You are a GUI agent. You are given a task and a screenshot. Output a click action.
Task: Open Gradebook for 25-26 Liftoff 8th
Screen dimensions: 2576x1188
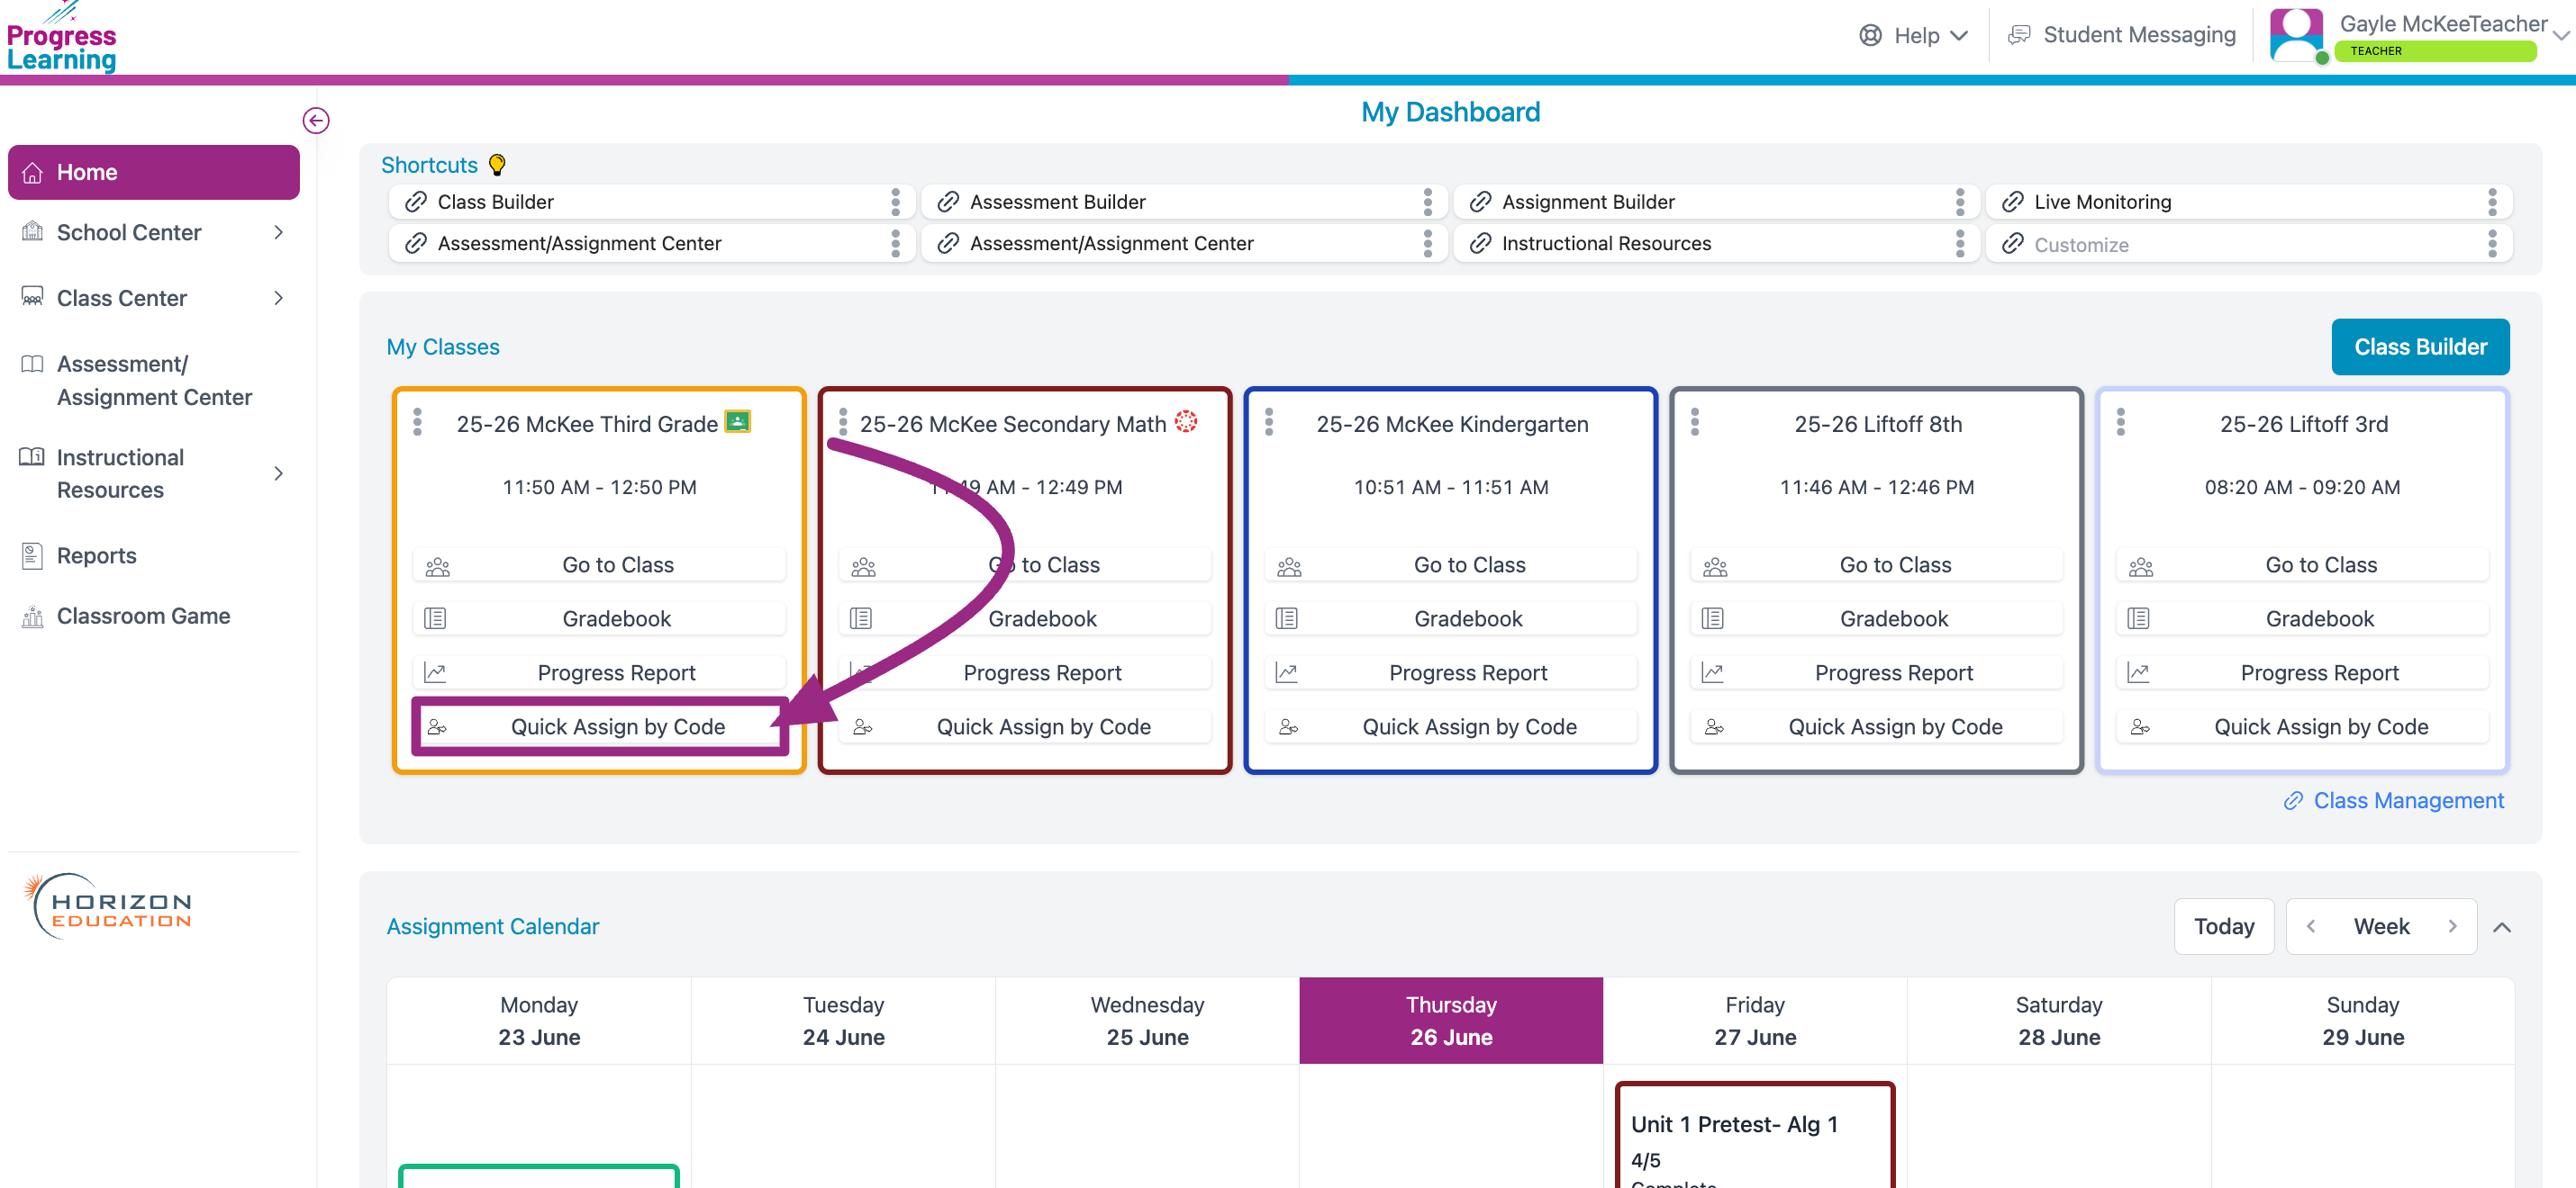tap(1877, 618)
